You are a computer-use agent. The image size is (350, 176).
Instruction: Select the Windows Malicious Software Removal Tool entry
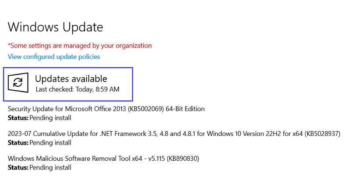103,159
